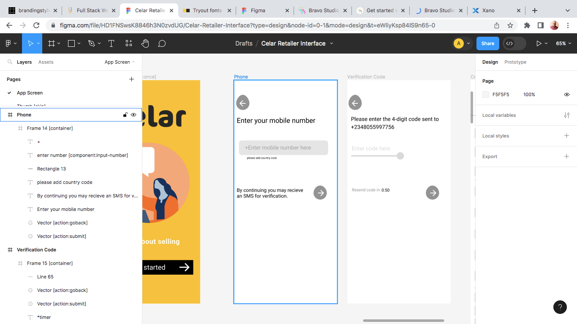The height and width of the screenshot is (324, 577).
Task: Open the zoom level dropdown
Action: [563, 43]
